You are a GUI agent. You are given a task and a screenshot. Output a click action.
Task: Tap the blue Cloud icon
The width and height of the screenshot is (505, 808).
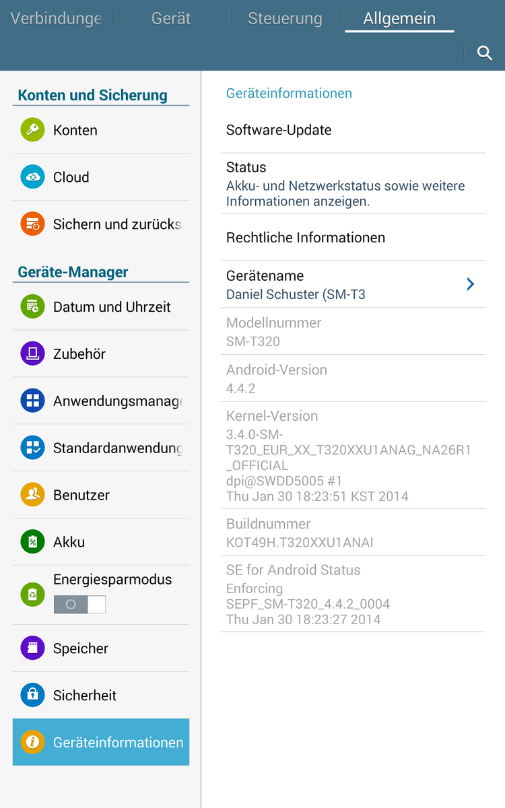32,177
